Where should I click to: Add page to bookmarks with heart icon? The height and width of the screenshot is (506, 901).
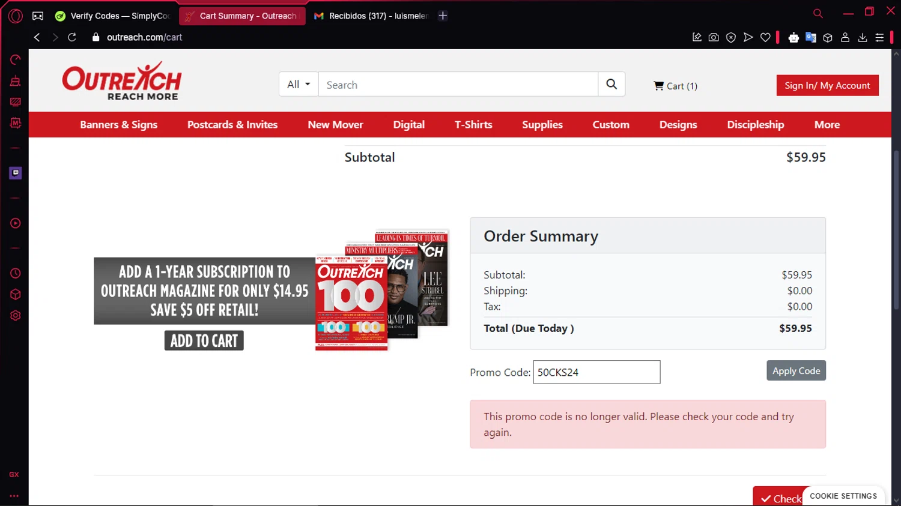(x=765, y=37)
